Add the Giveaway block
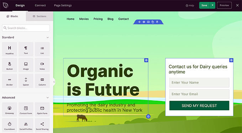The width and height of the screenshot is (242, 133). coord(10,110)
